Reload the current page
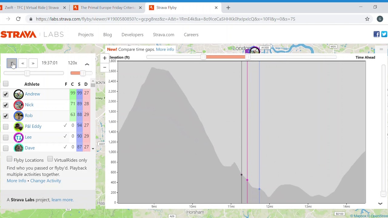Image resolution: width=388 pixels, height=218 pixels. coord(18,19)
